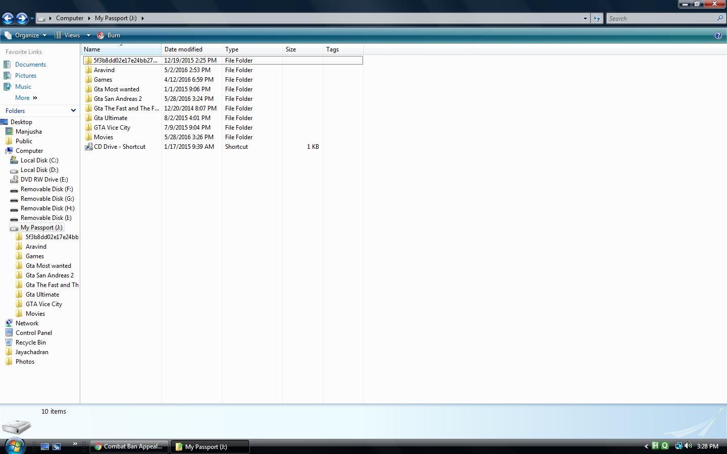This screenshot has width=727, height=454.
Task: Select CD Drive - Shortcut file
Action: click(119, 147)
